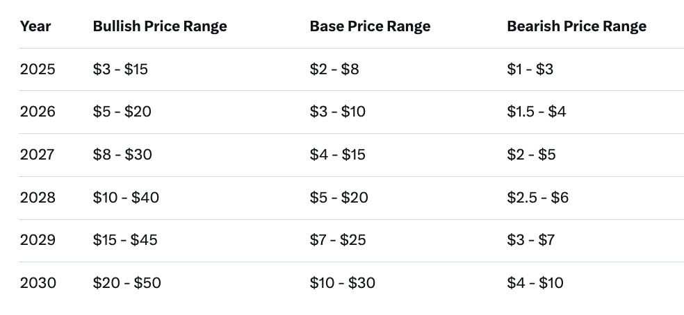Select the 2025 year cell

pos(38,69)
